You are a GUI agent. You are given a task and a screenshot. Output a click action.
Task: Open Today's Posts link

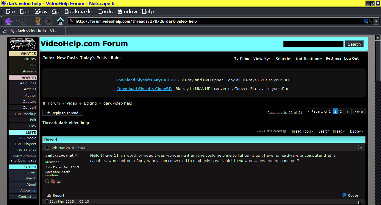(x=93, y=58)
